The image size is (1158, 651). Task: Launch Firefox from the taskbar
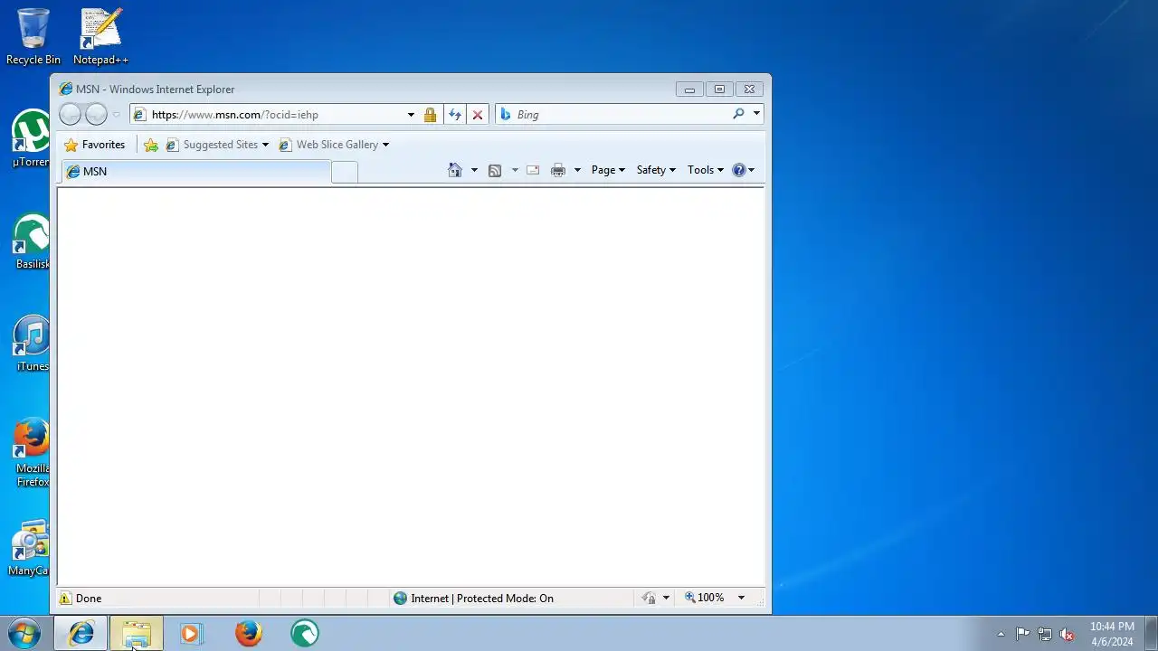click(x=248, y=633)
